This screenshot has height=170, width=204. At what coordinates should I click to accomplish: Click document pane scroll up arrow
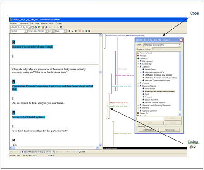[100, 35]
